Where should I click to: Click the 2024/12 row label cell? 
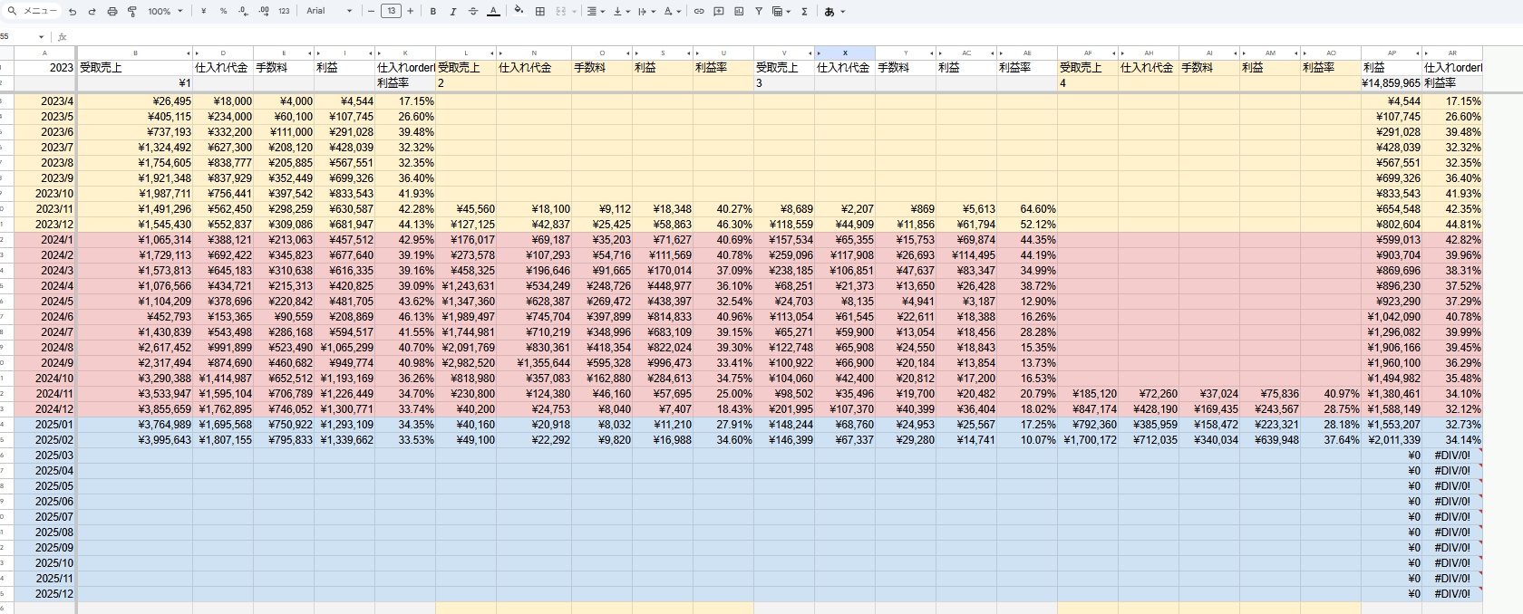[x=44, y=409]
